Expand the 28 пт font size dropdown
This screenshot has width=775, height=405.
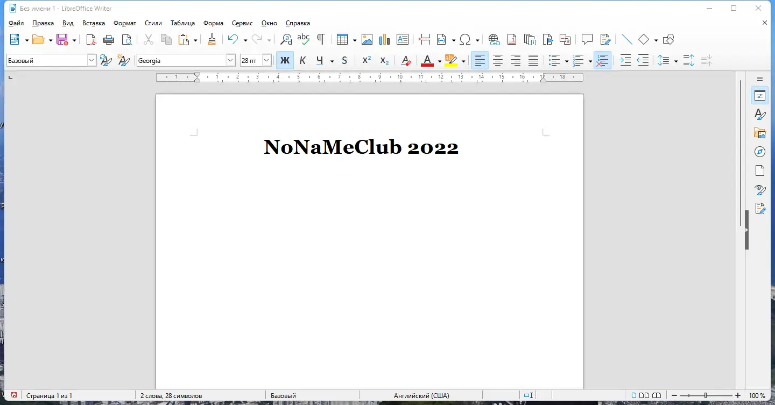[266, 61]
